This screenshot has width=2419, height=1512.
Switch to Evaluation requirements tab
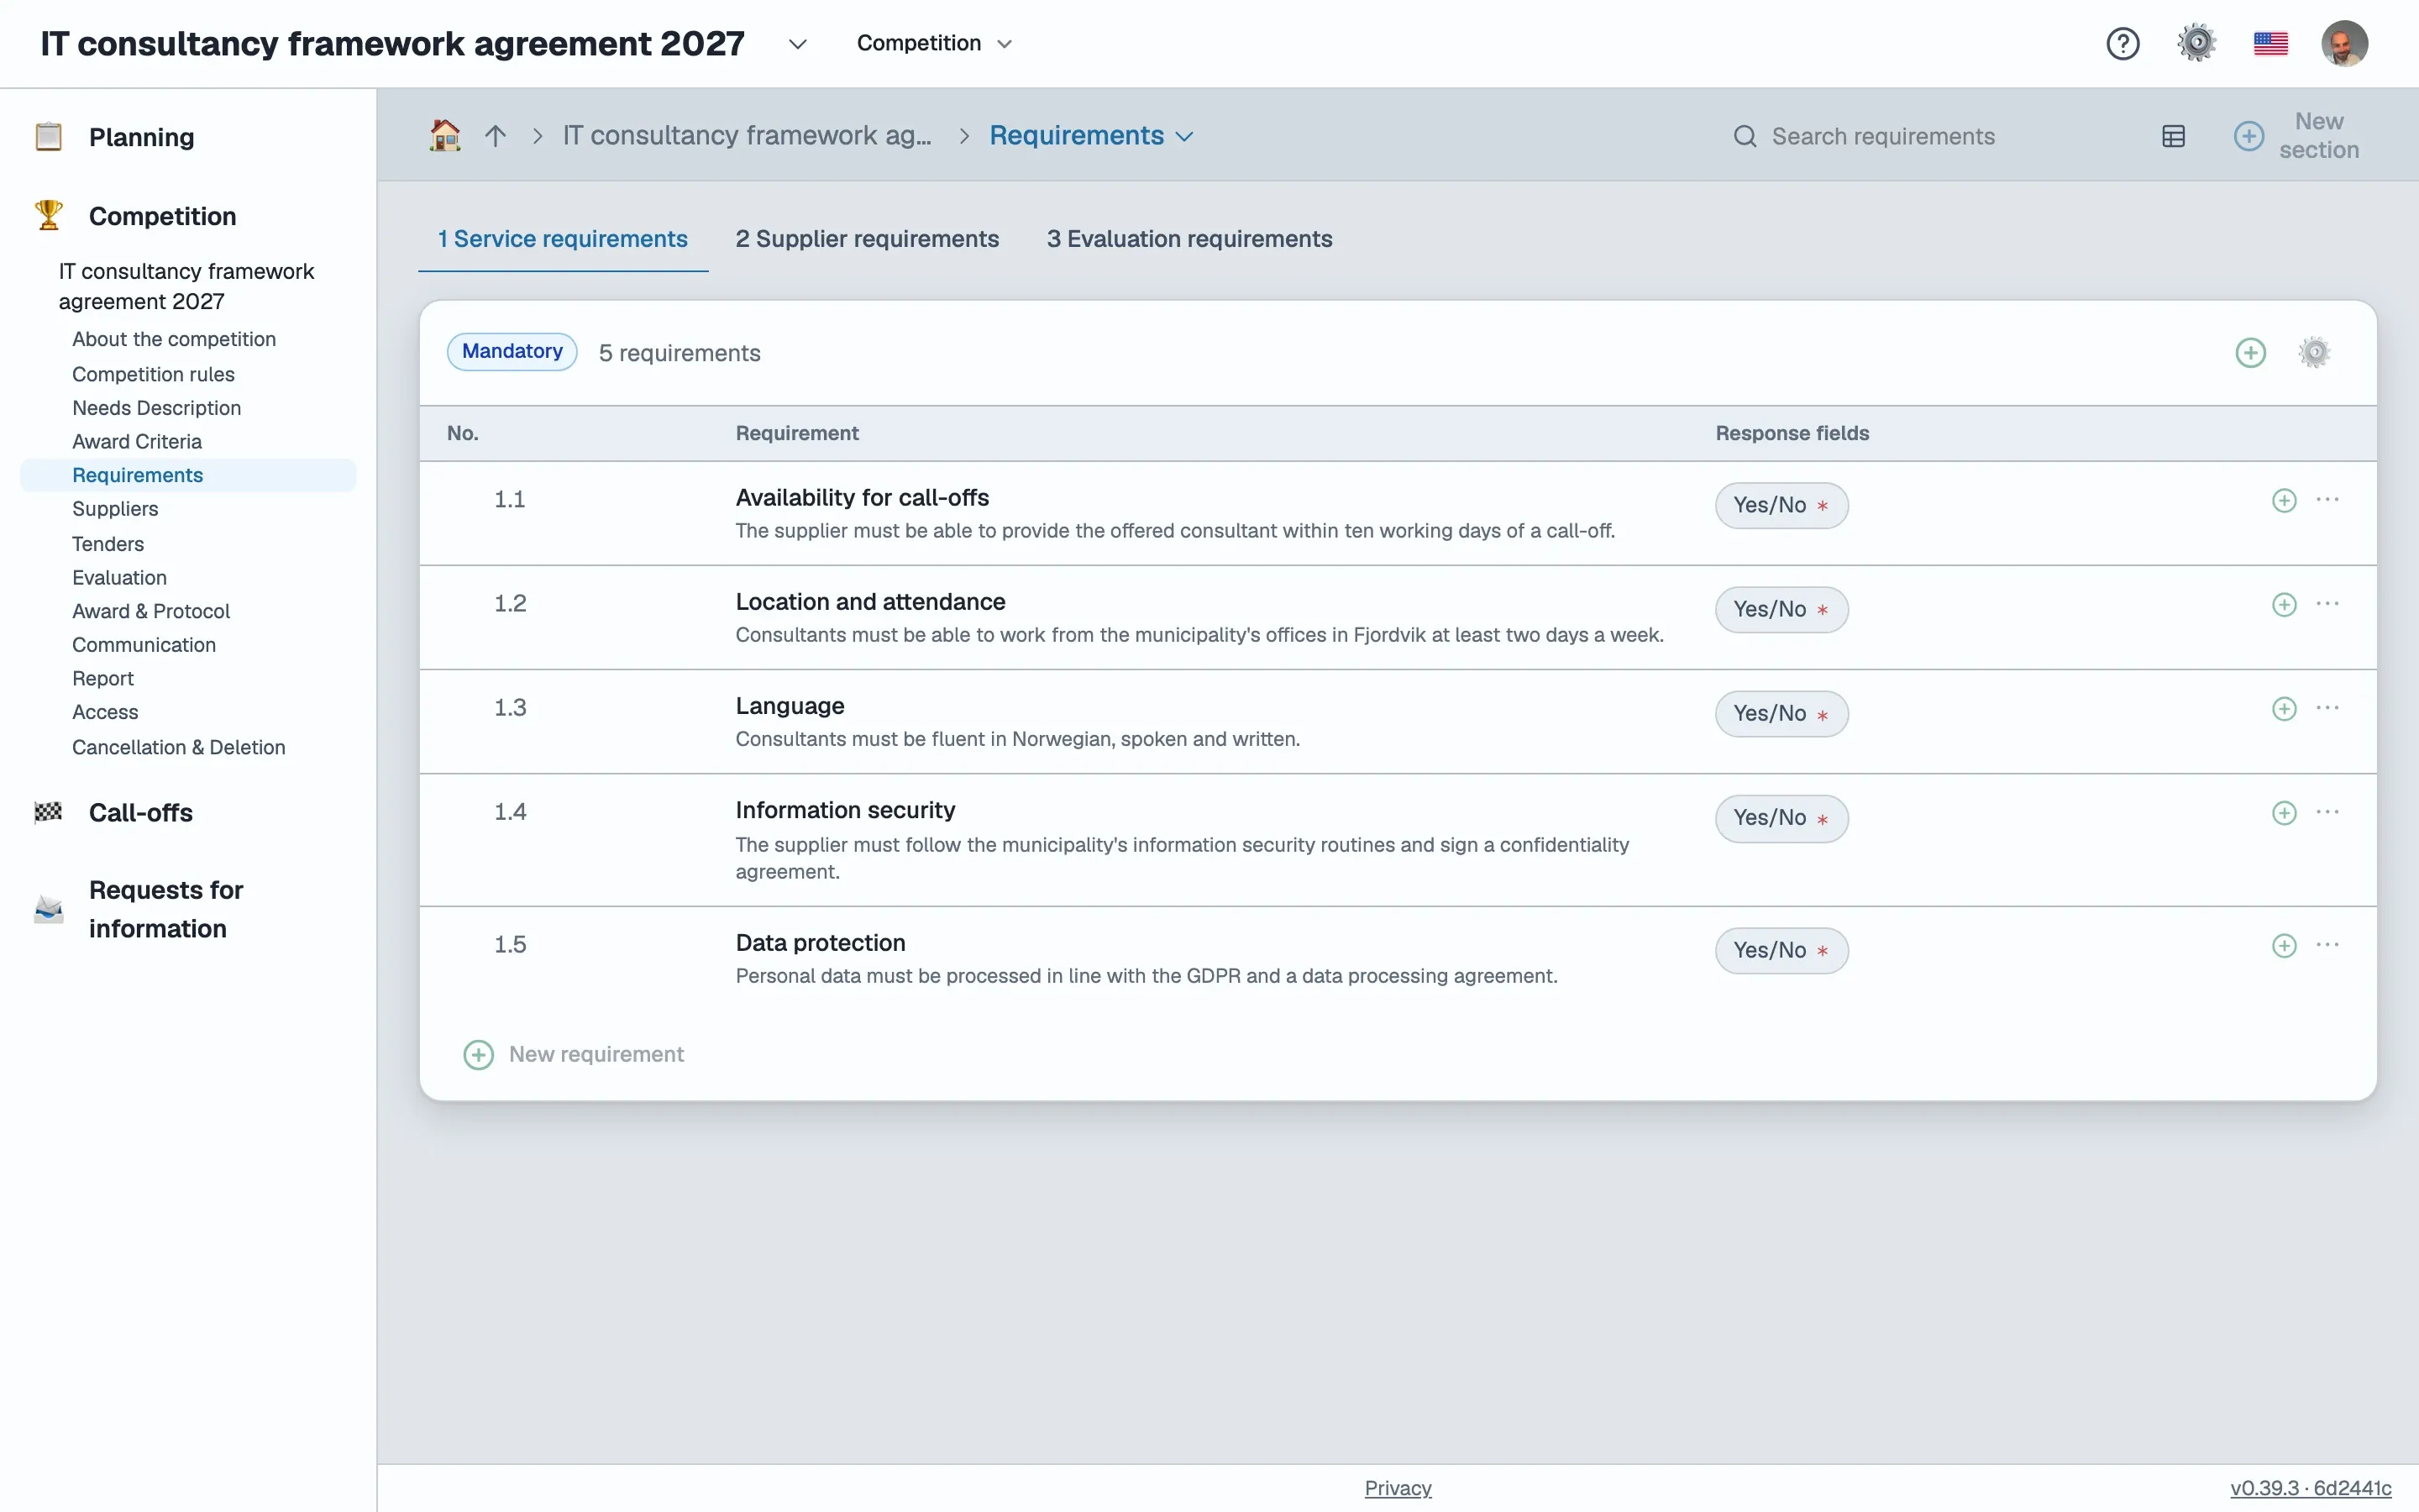click(1189, 239)
